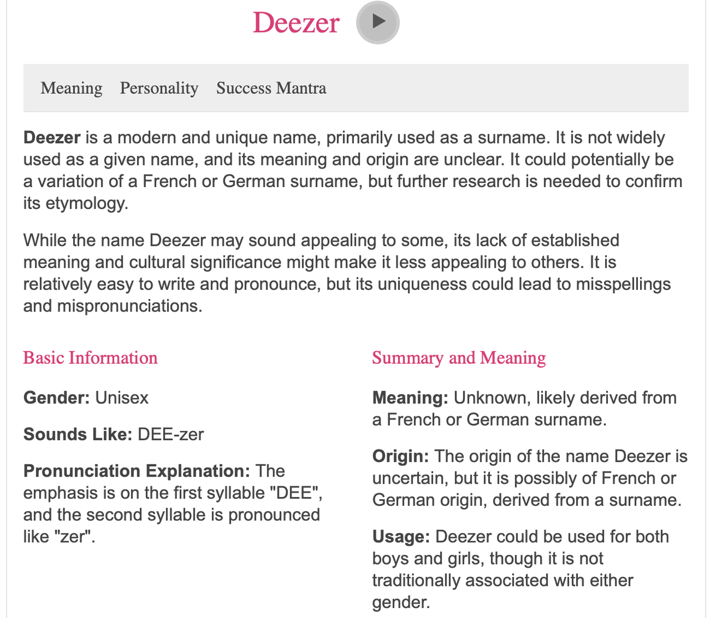Click the pink Deezer title heading
This screenshot has width=710, height=618.
[x=296, y=23]
